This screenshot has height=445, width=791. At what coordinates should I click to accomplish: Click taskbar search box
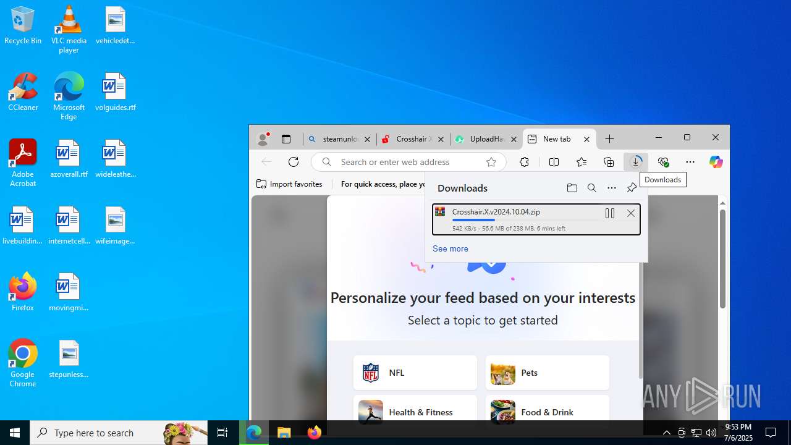pyautogui.click(x=119, y=433)
